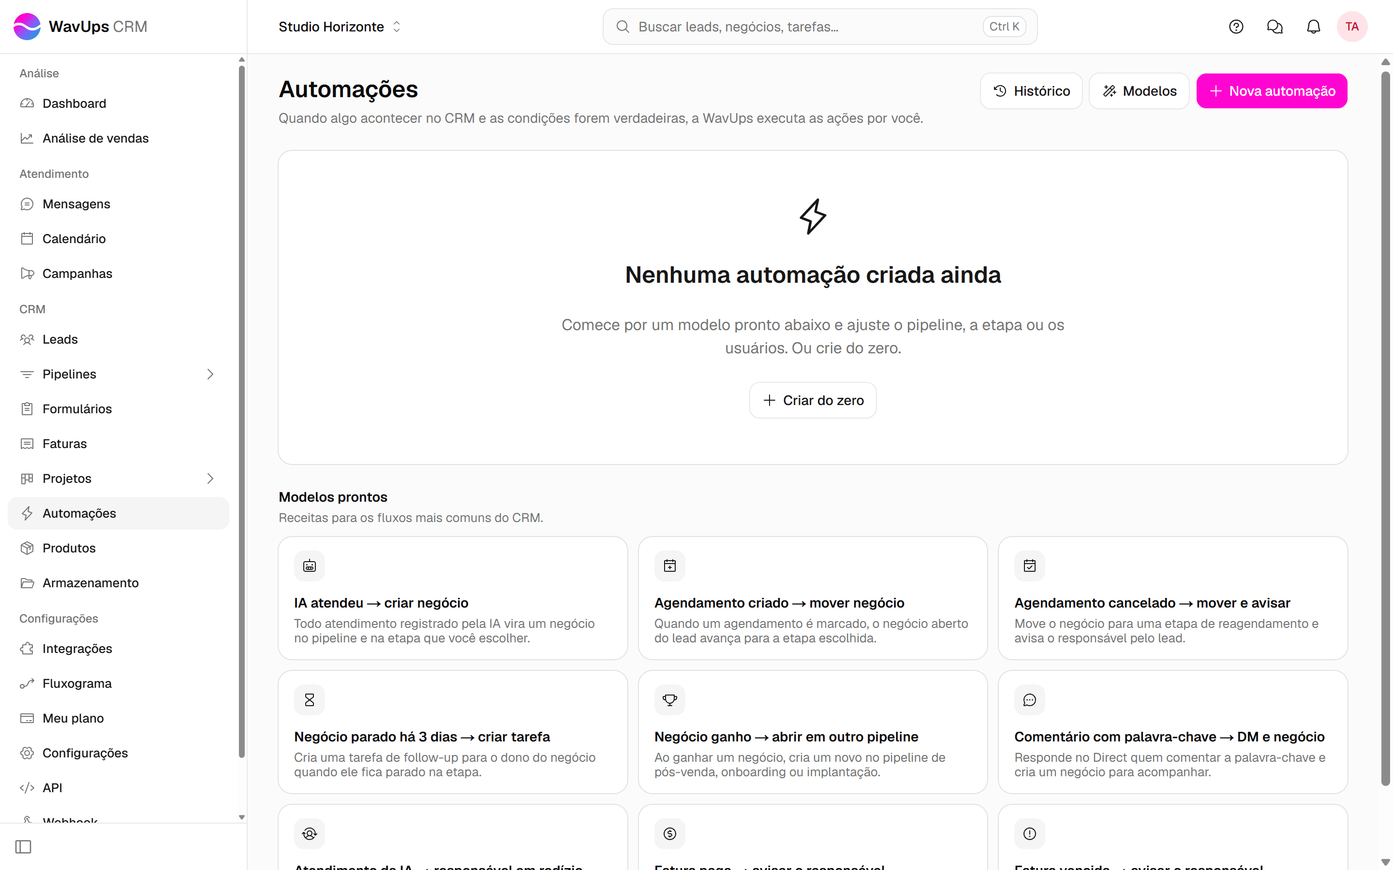The height and width of the screenshot is (870, 1393).
Task: Click the round-robin user icon card
Action: click(310, 834)
